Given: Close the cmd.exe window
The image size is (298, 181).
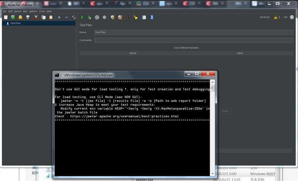Looking at the screenshot, I should click(208, 73).
